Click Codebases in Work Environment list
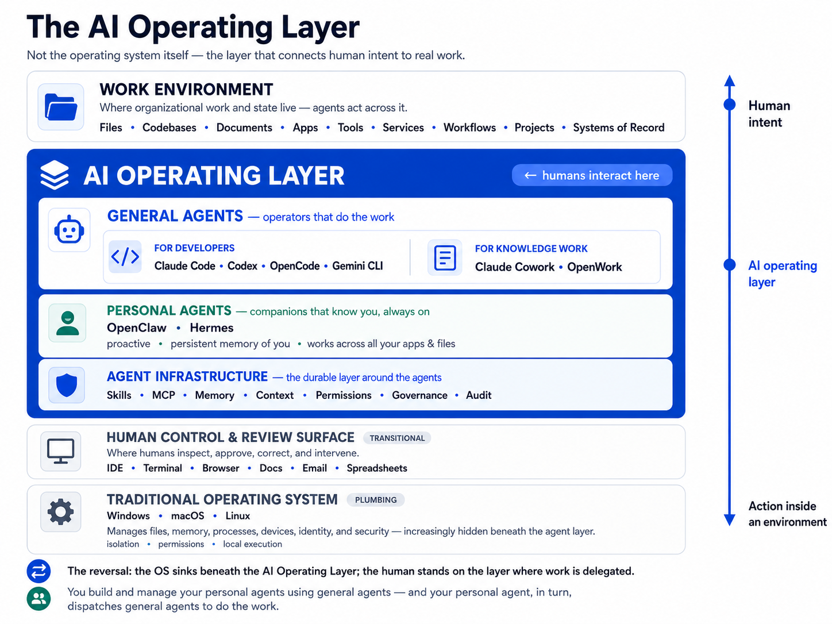 tap(170, 128)
